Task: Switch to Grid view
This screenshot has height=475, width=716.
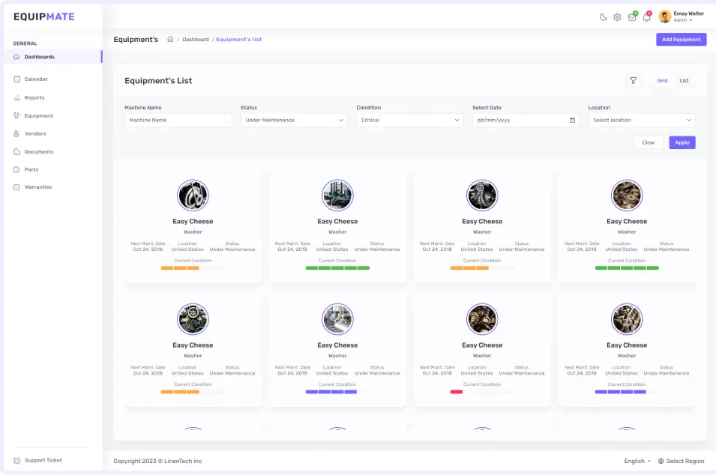Action: click(x=662, y=81)
